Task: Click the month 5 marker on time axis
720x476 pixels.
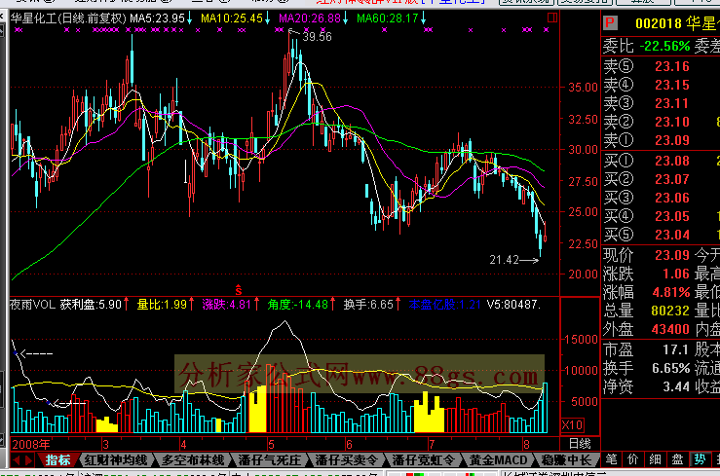Action: click(271, 444)
